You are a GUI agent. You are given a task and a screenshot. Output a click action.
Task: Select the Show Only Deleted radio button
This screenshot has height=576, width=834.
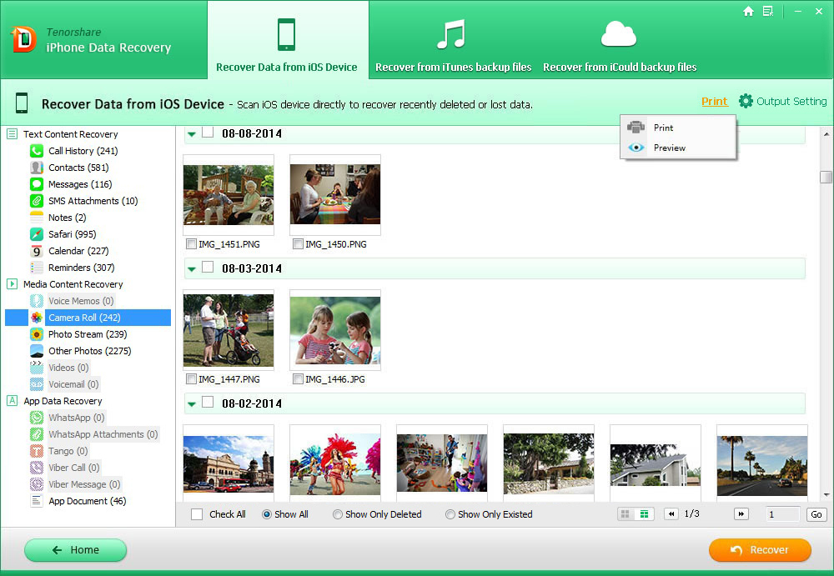coord(337,514)
